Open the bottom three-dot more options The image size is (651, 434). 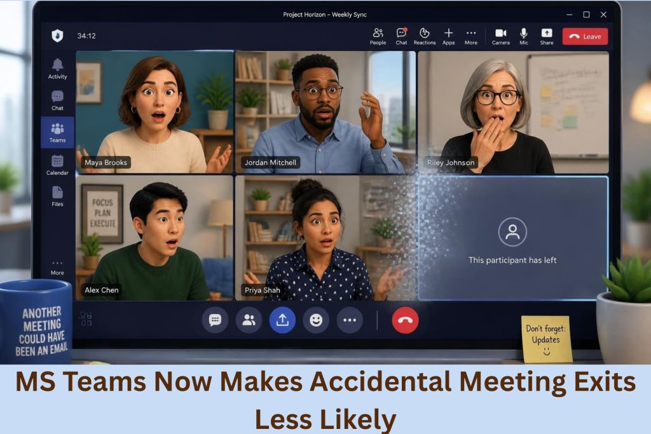350,320
